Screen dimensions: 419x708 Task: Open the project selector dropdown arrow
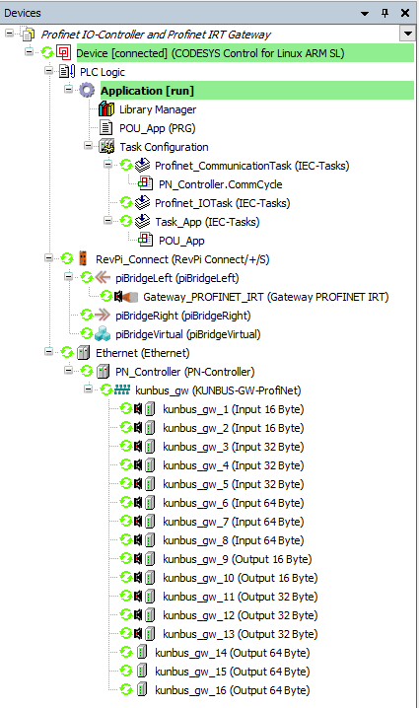[x=408, y=34]
